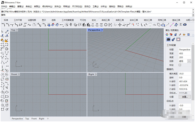
Task: Add a new viewport tab with plus icon
Action: coord(48,119)
